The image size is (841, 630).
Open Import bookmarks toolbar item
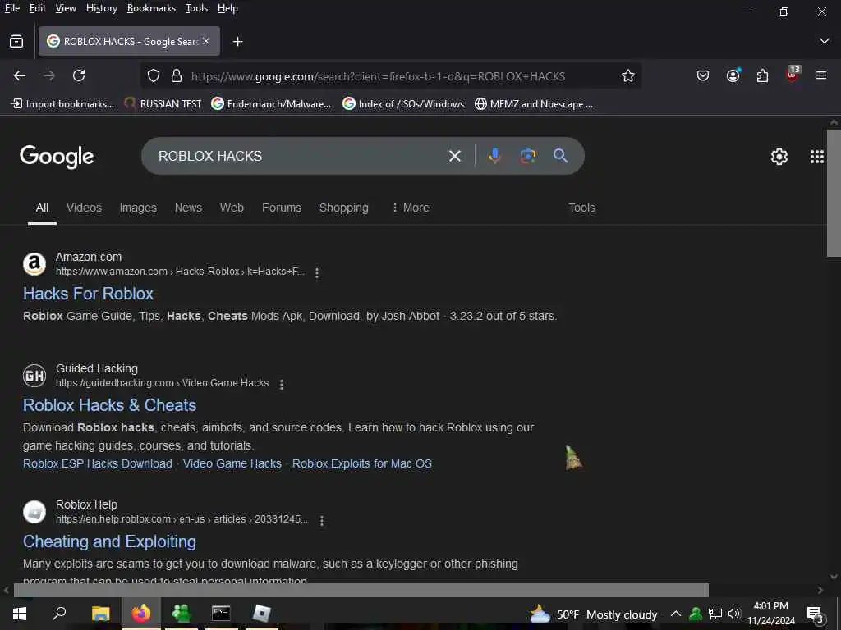[x=62, y=104]
